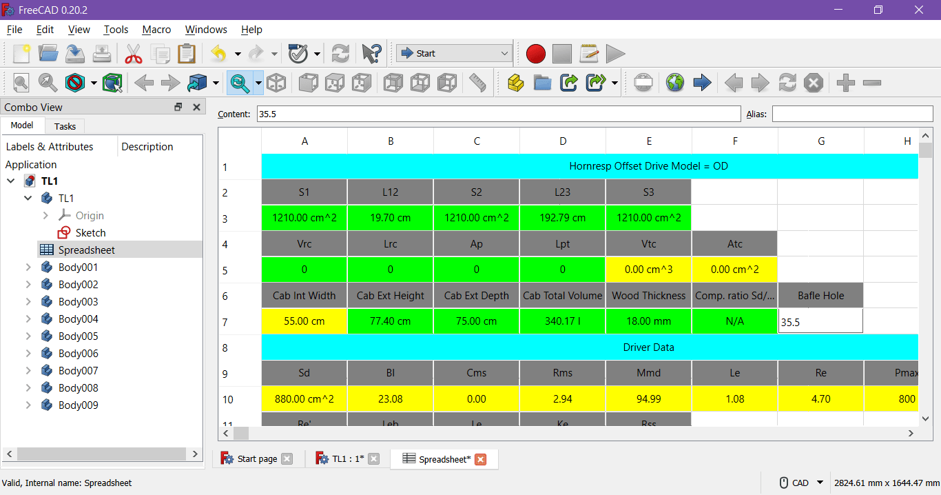Close the Combo View panel
941x495 pixels.
point(196,107)
